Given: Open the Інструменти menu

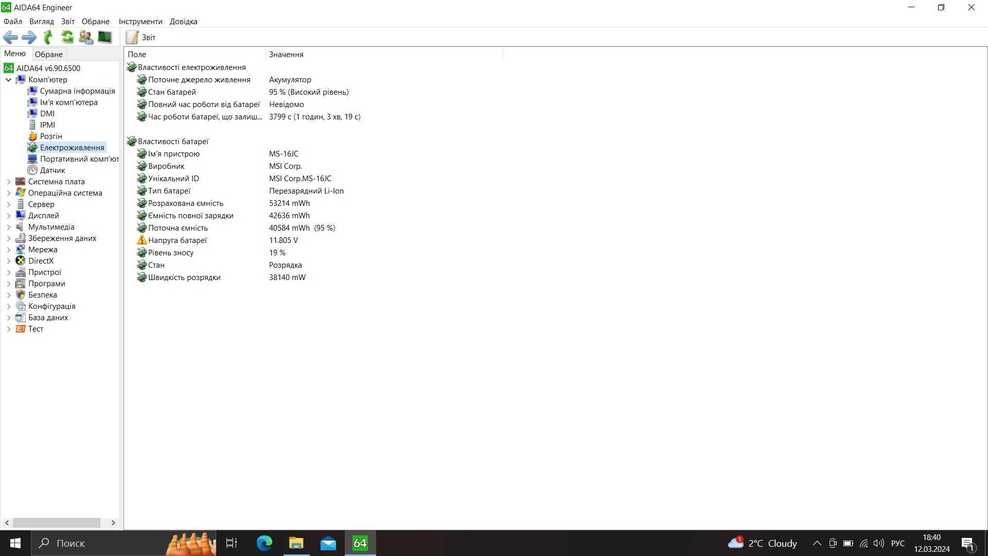Looking at the screenshot, I should point(140,22).
